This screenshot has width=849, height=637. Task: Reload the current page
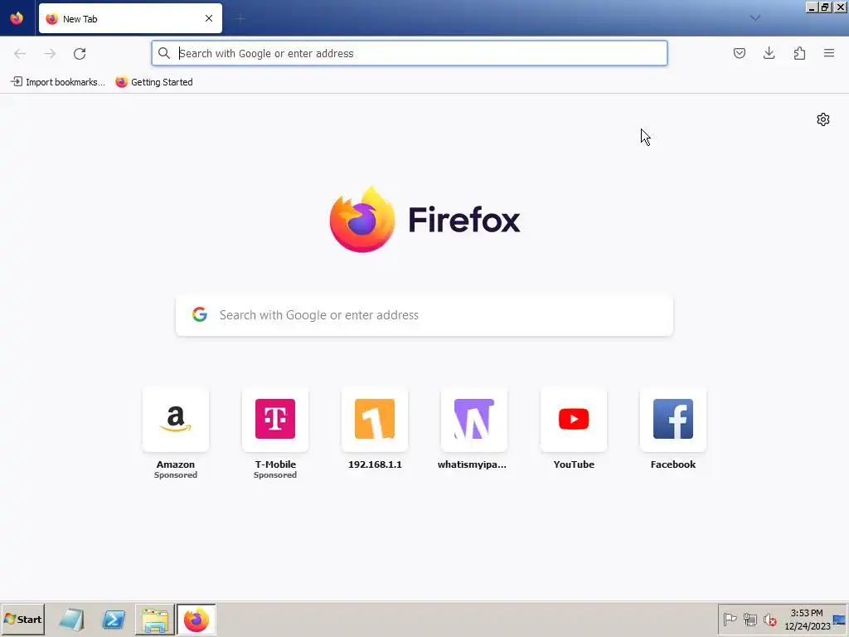coord(80,54)
